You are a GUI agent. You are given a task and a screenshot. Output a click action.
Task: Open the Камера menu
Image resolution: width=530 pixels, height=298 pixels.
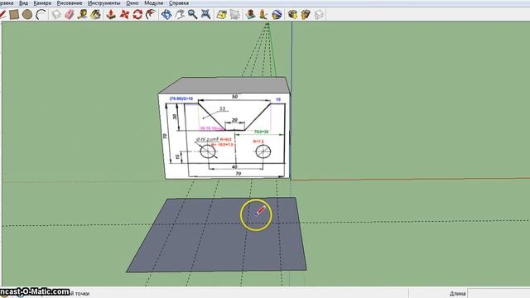pos(42,3)
